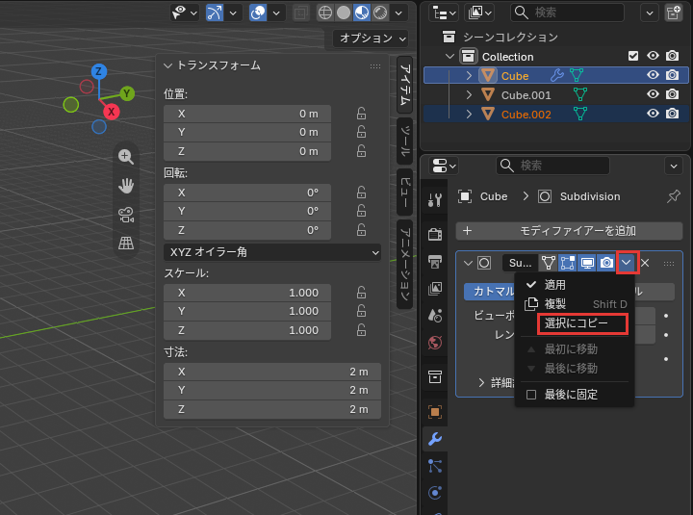Open オプション dropdown
This screenshot has width=693, height=515.
tap(372, 39)
